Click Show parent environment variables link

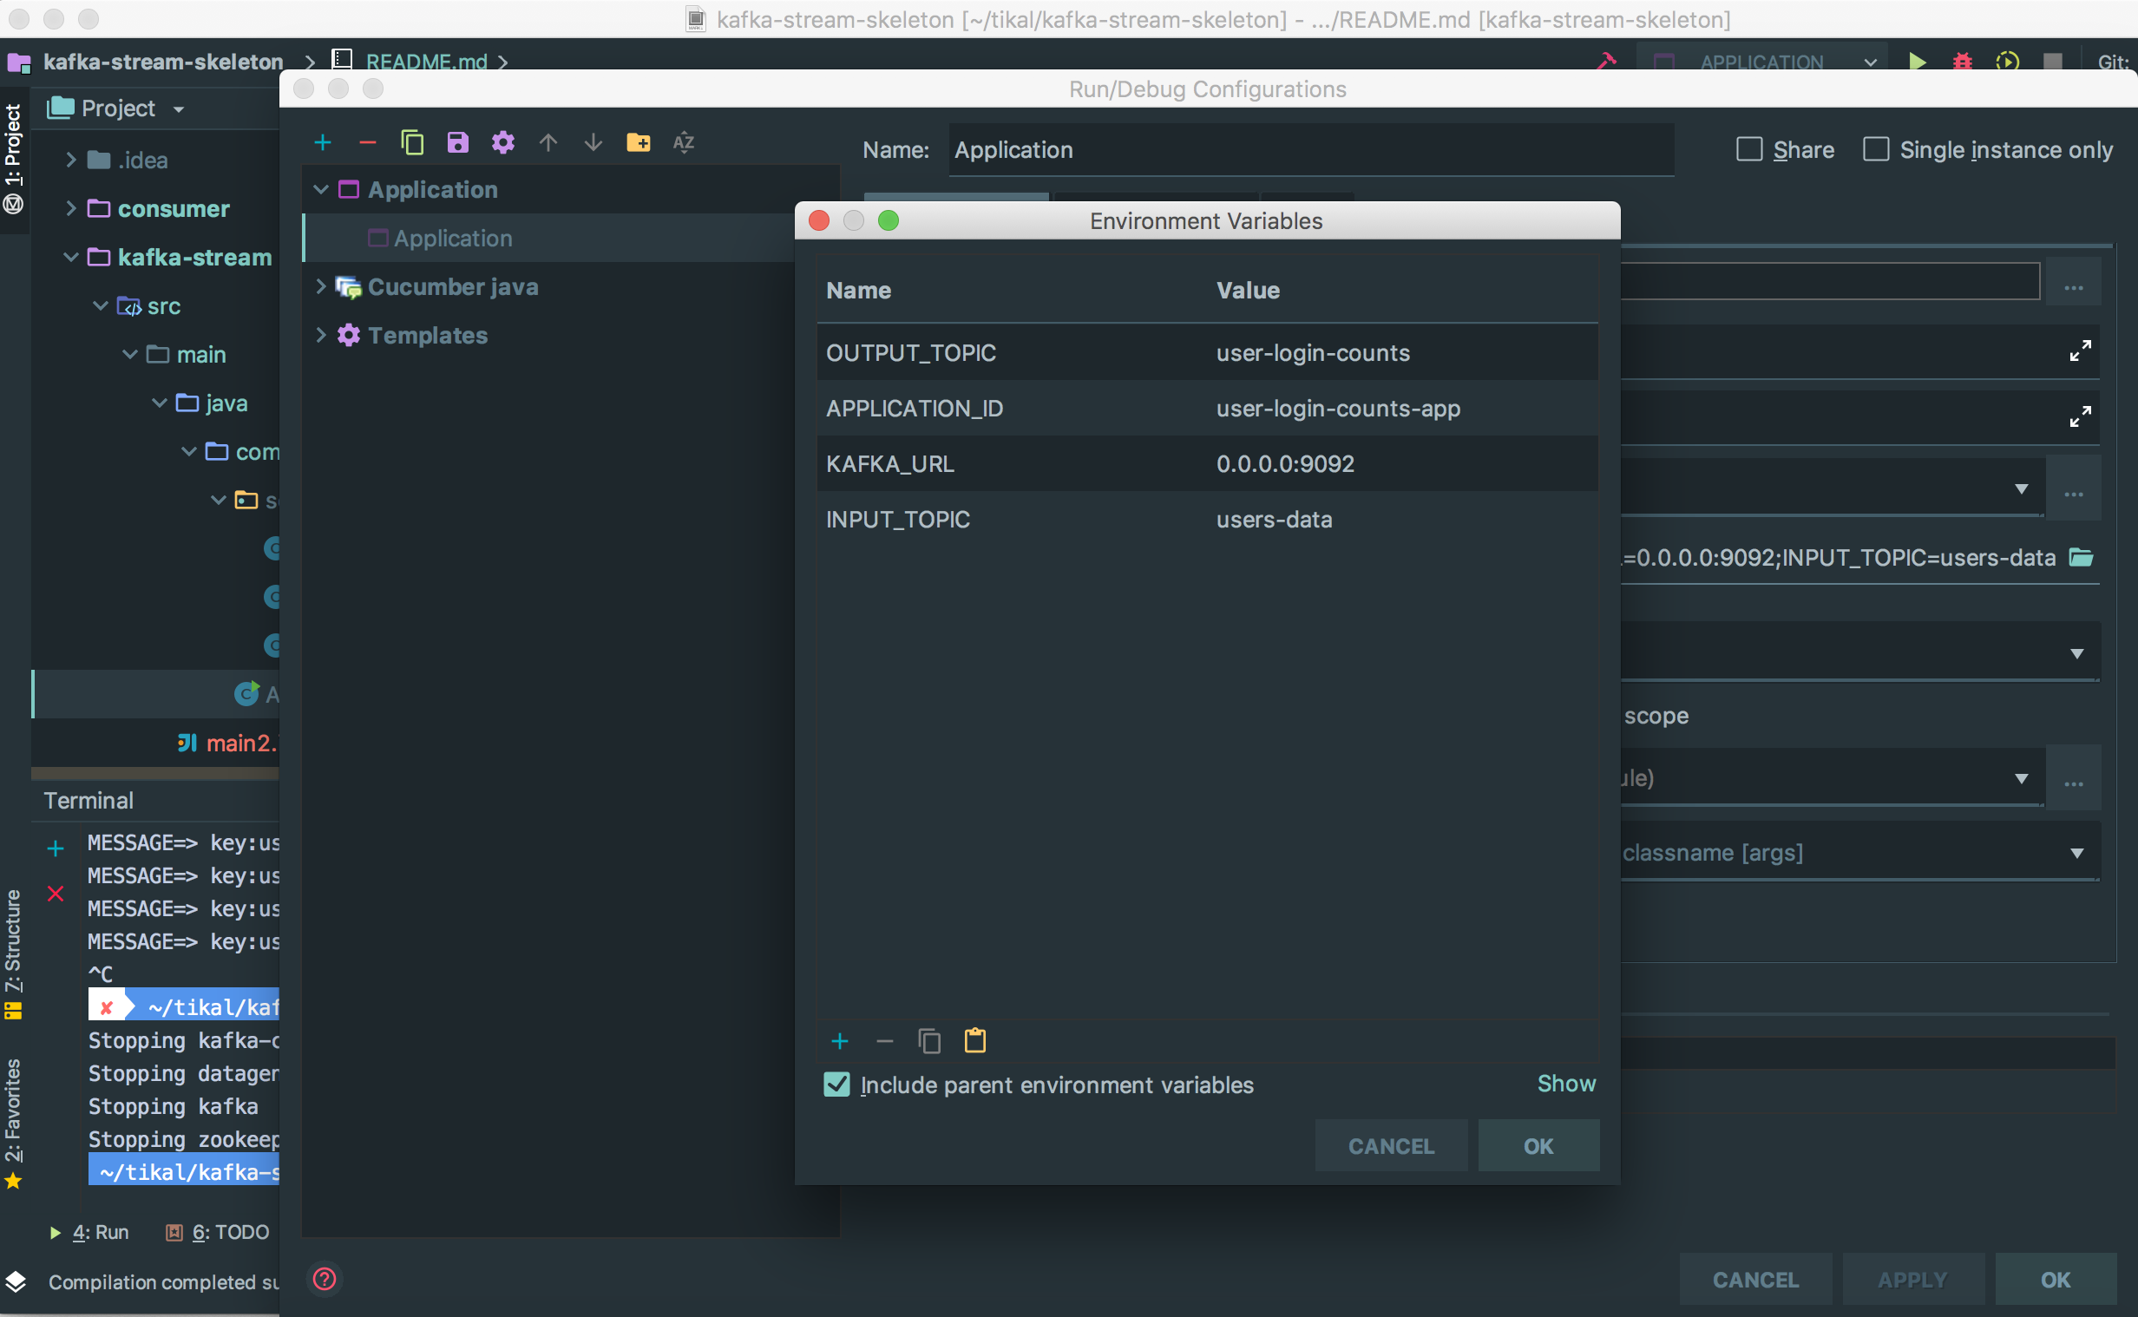click(1566, 1084)
